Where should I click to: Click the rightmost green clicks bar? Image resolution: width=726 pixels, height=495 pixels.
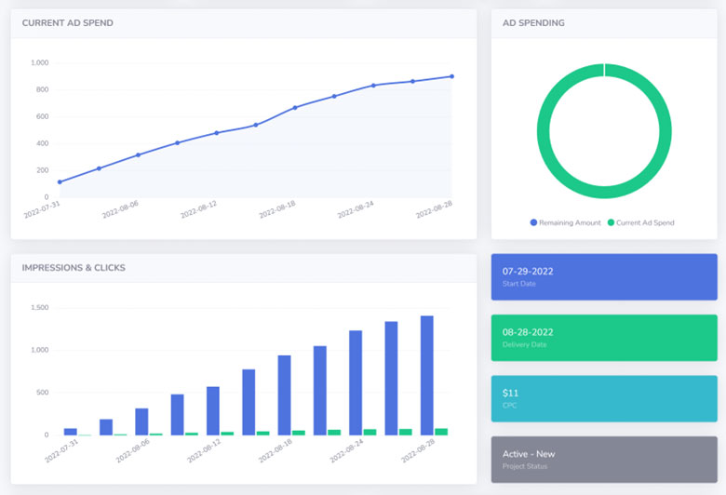click(441, 432)
